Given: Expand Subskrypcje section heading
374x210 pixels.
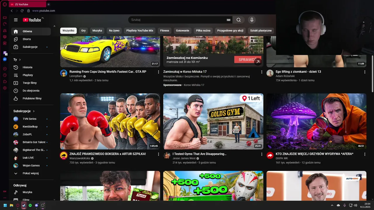Looking at the screenshot, I should coord(24,111).
